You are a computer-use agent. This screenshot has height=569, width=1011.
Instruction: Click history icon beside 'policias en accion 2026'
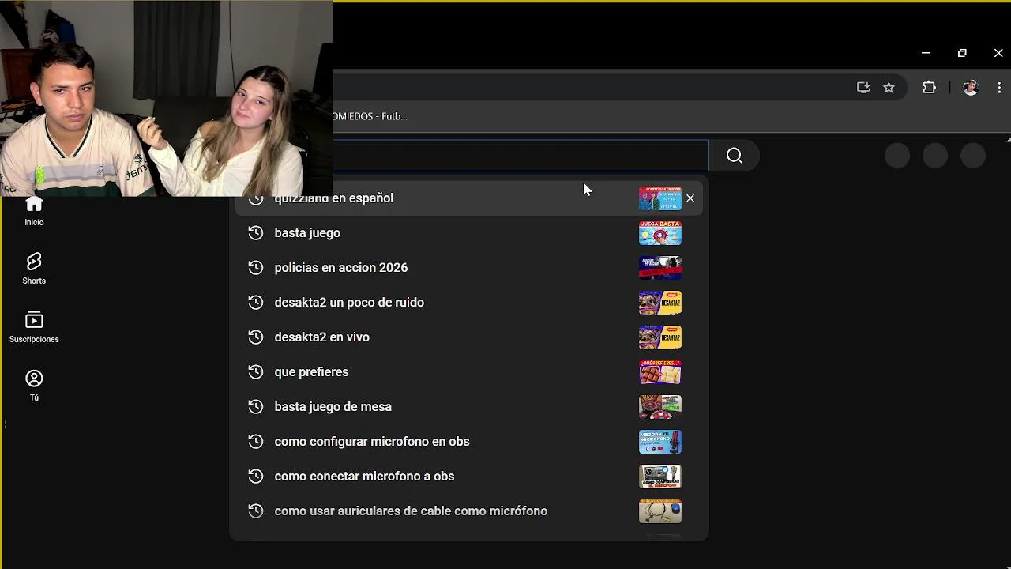[x=255, y=267]
